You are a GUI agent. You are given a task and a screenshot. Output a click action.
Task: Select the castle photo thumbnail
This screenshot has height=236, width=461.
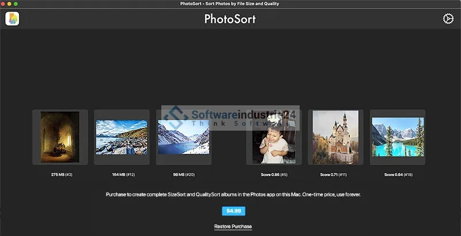335,137
